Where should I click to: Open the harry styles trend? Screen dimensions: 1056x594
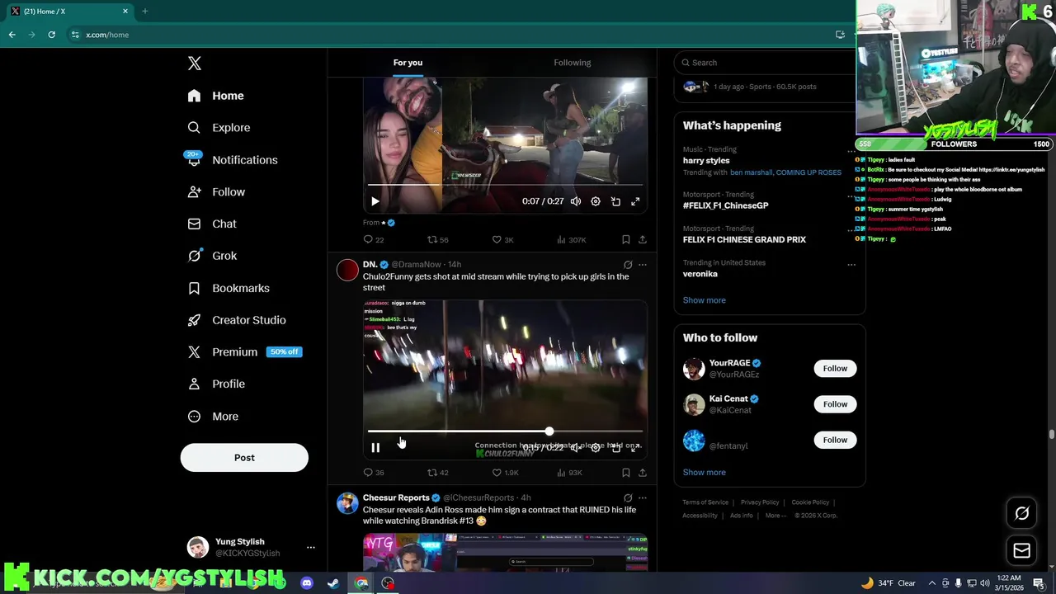point(706,161)
